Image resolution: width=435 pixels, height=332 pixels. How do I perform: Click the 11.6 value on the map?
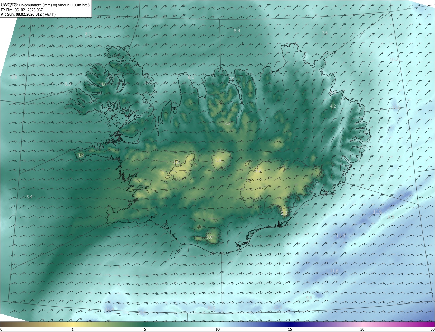click(x=334, y=271)
